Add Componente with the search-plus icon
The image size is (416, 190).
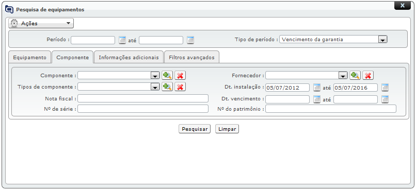167,75
